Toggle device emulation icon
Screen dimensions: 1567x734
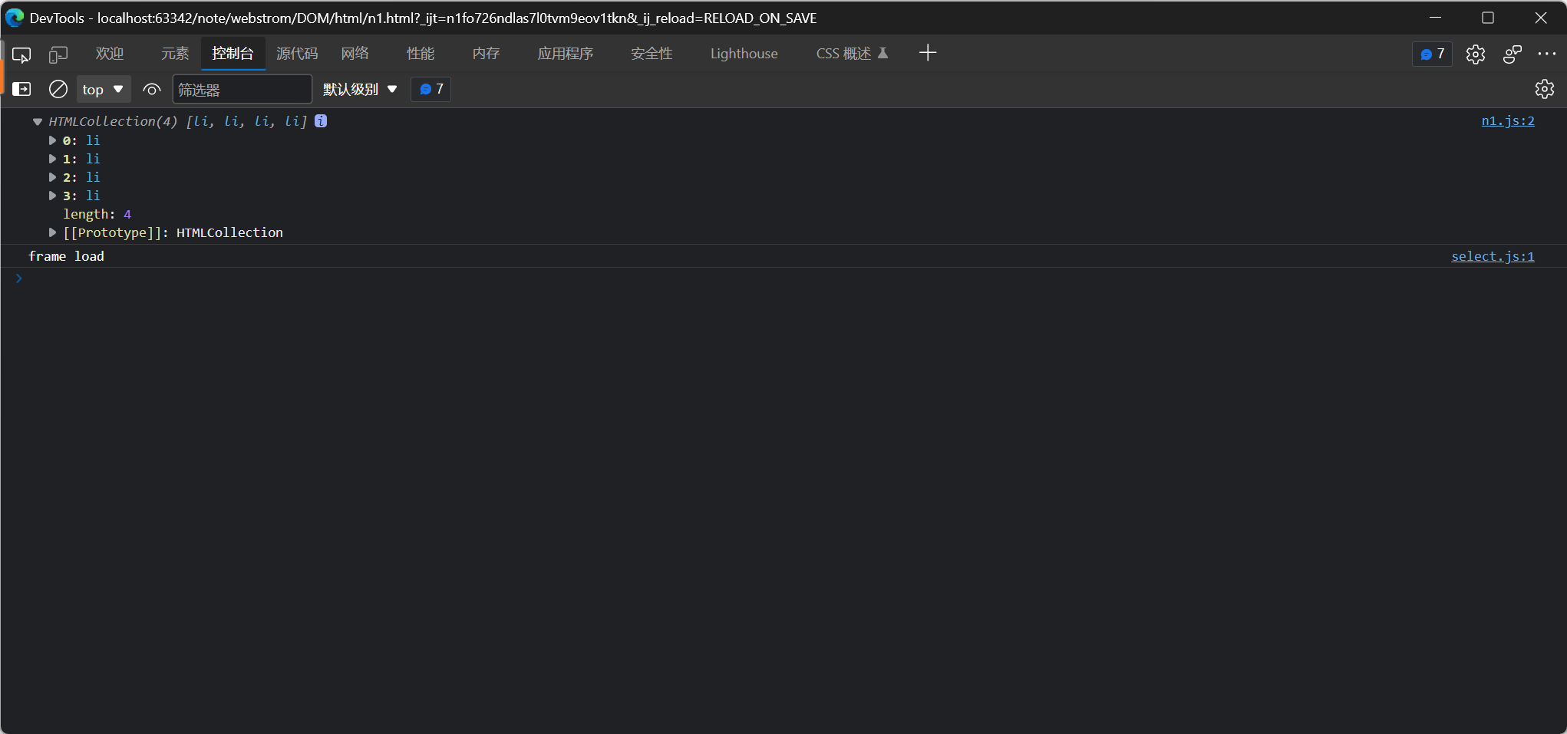point(58,54)
